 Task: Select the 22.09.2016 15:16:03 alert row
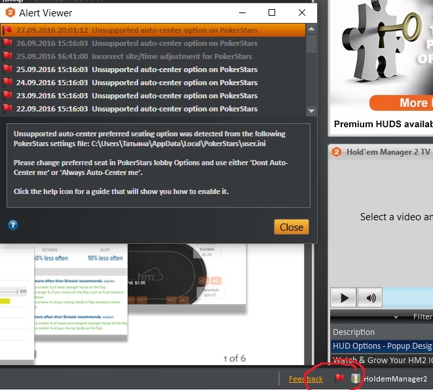[153, 109]
